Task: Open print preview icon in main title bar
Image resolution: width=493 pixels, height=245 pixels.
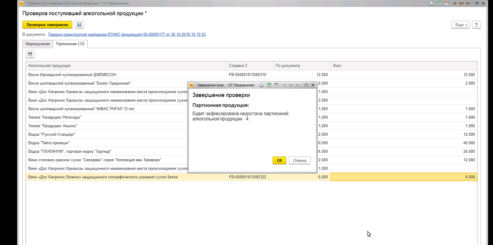Action: [432, 3]
